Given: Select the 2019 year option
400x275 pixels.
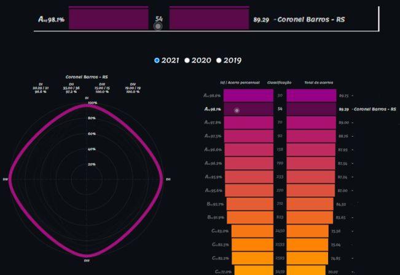Looking at the screenshot, I should (x=219, y=60).
